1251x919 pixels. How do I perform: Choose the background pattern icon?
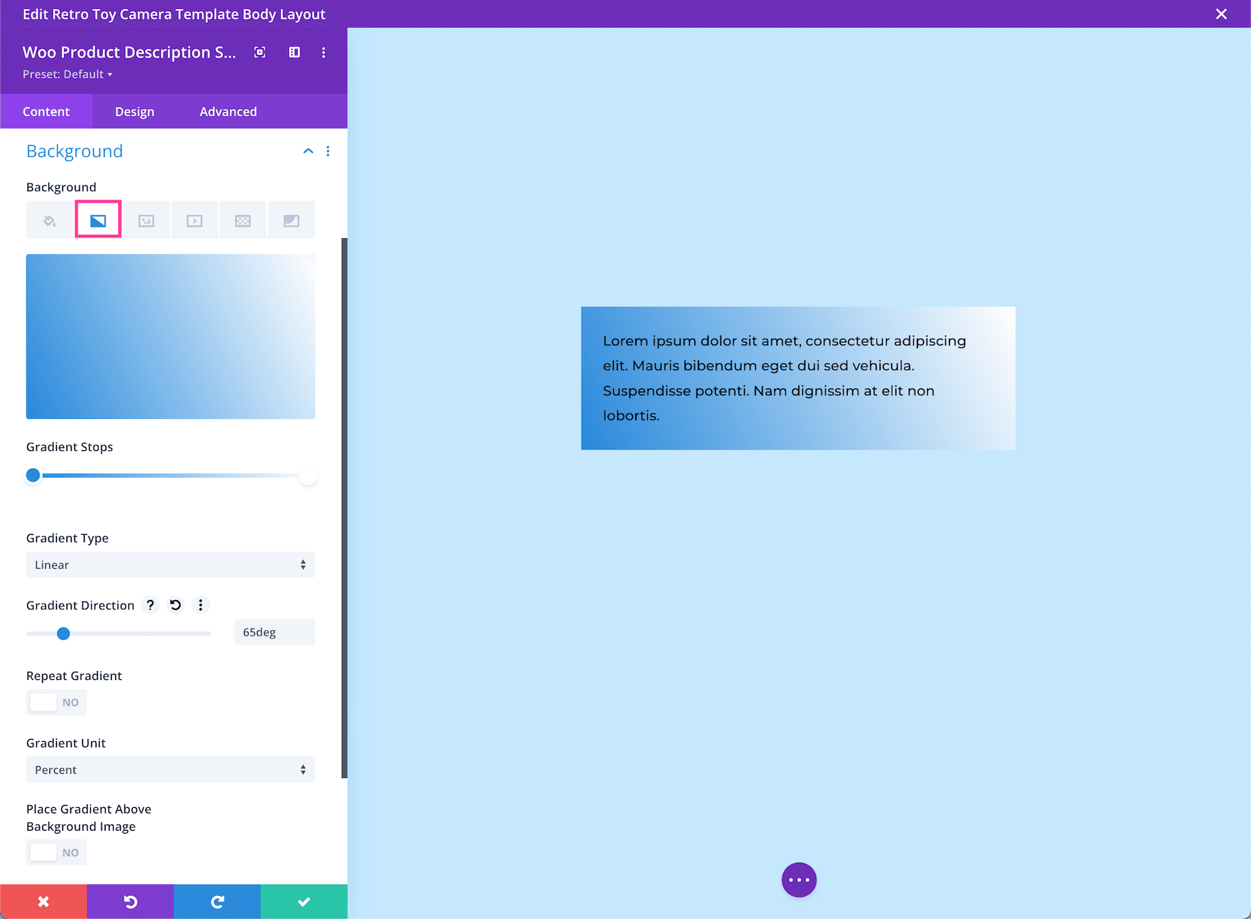pos(243,220)
